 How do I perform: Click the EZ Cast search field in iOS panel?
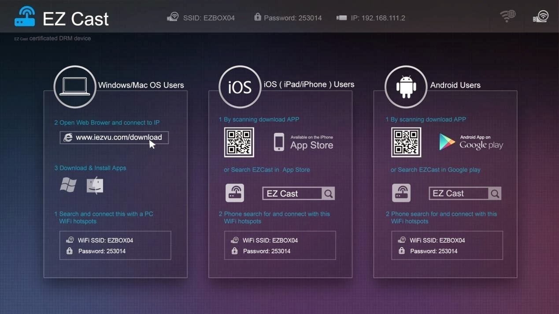click(x=298, y=194)
